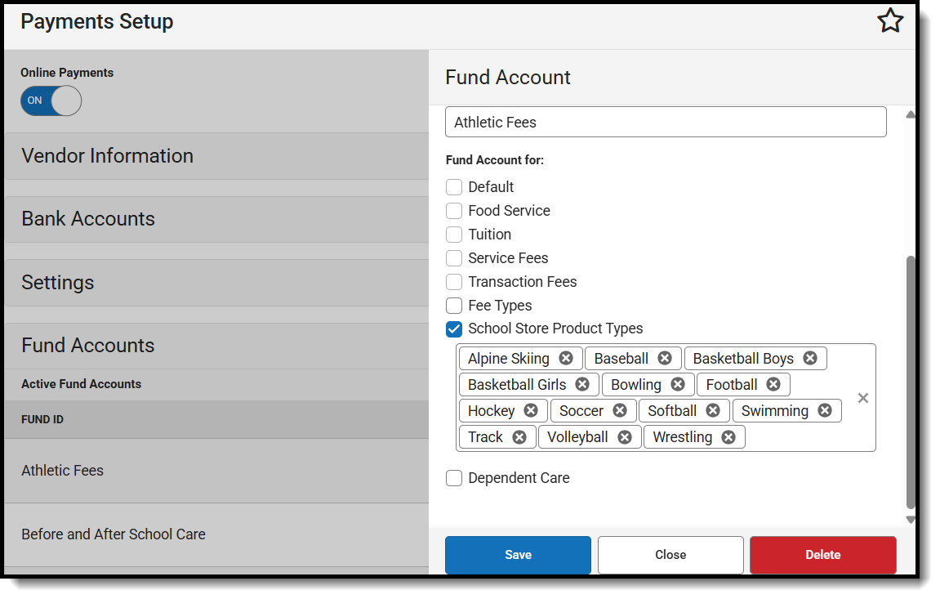Save the Fund Account changes
The image size is (940, 599).
tap(518, 555)
